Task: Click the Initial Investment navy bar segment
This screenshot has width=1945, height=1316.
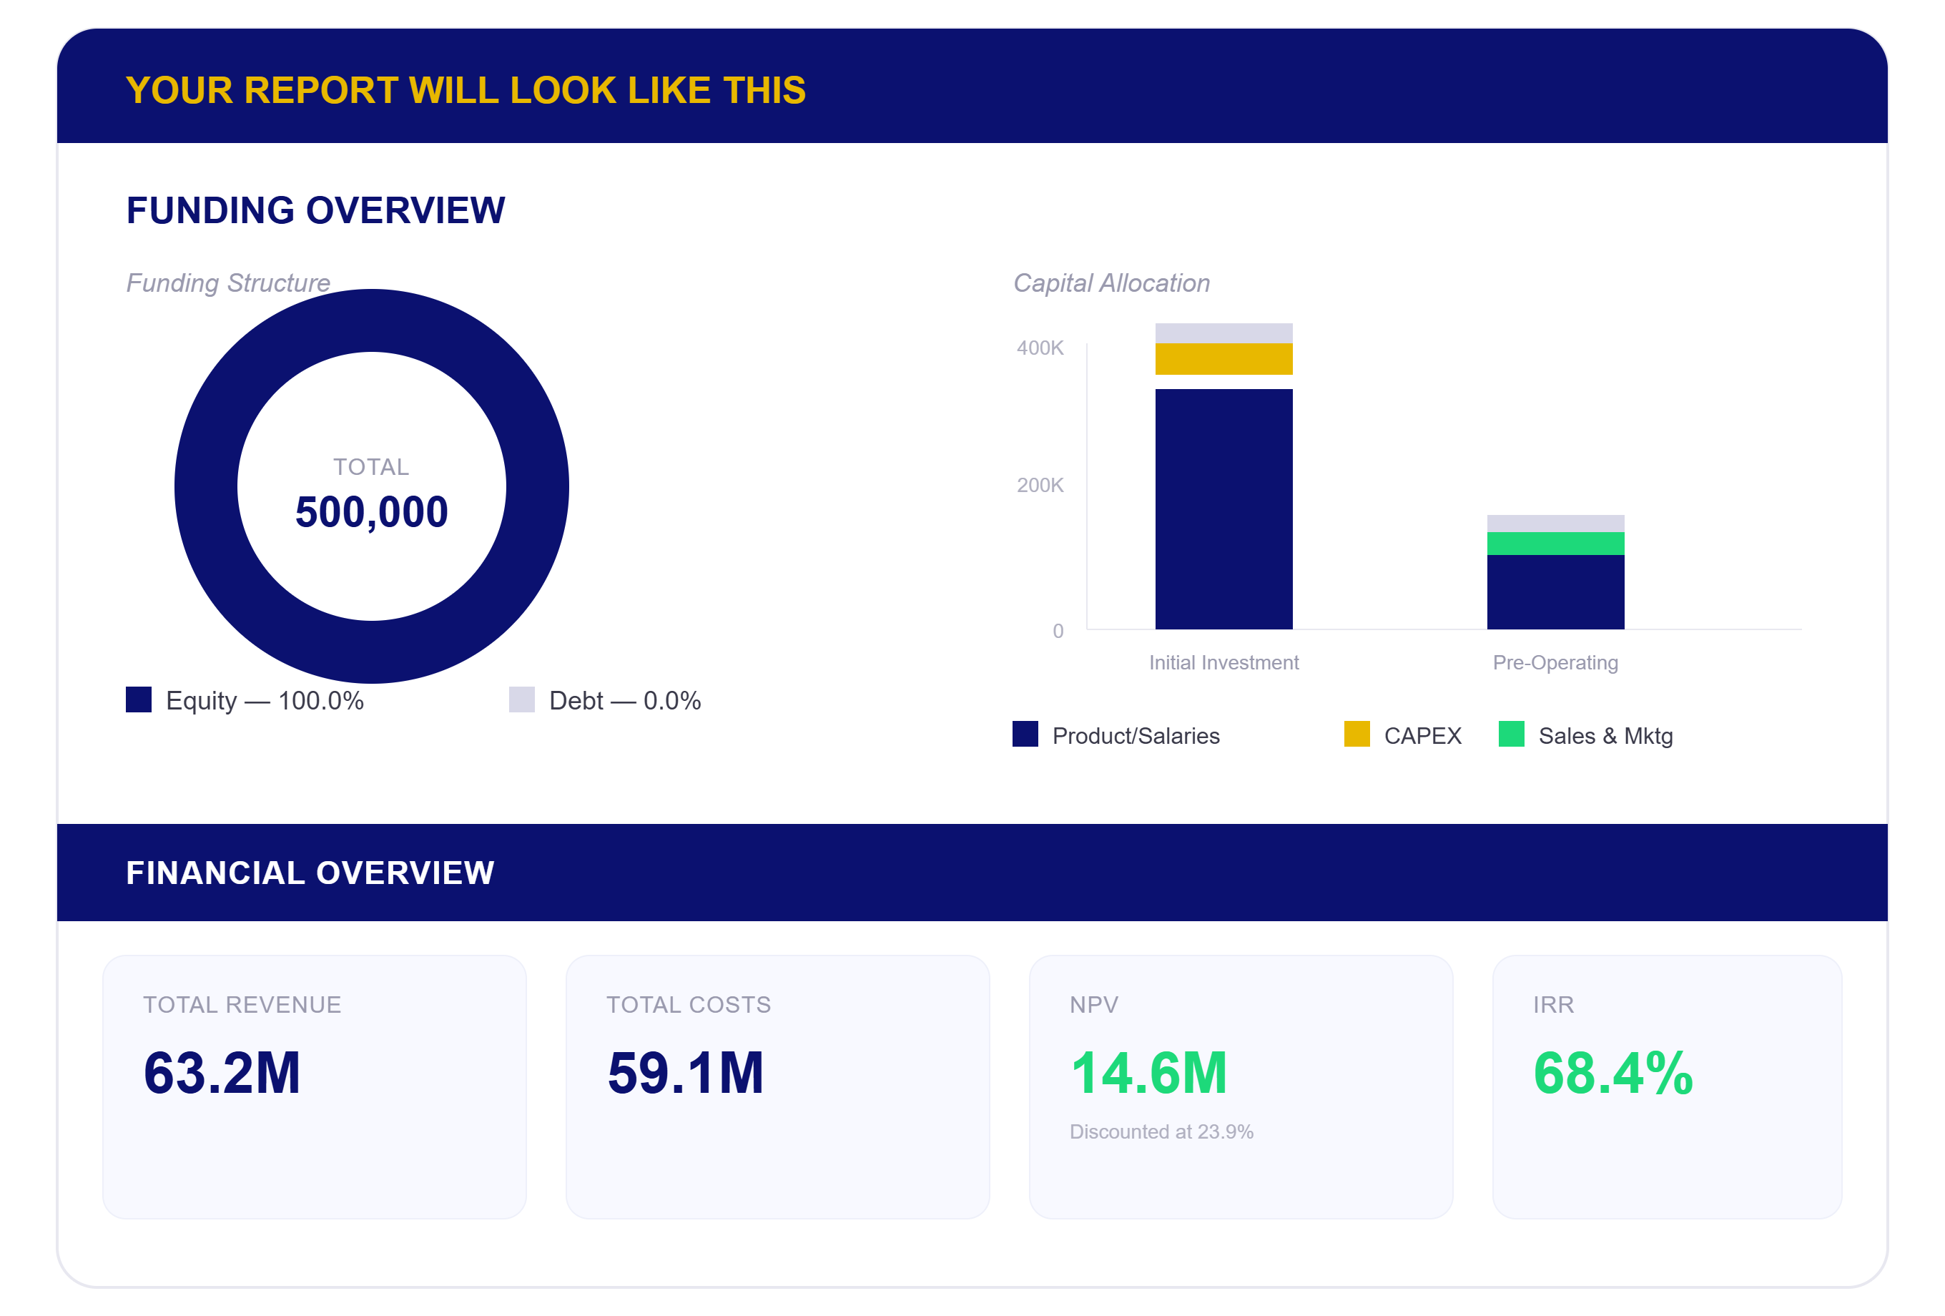Action: pyautogui.click(x=1223, y=509)
